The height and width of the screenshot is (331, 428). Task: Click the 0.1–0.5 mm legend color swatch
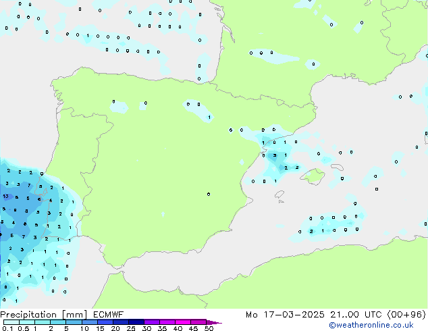click(11, 322)
